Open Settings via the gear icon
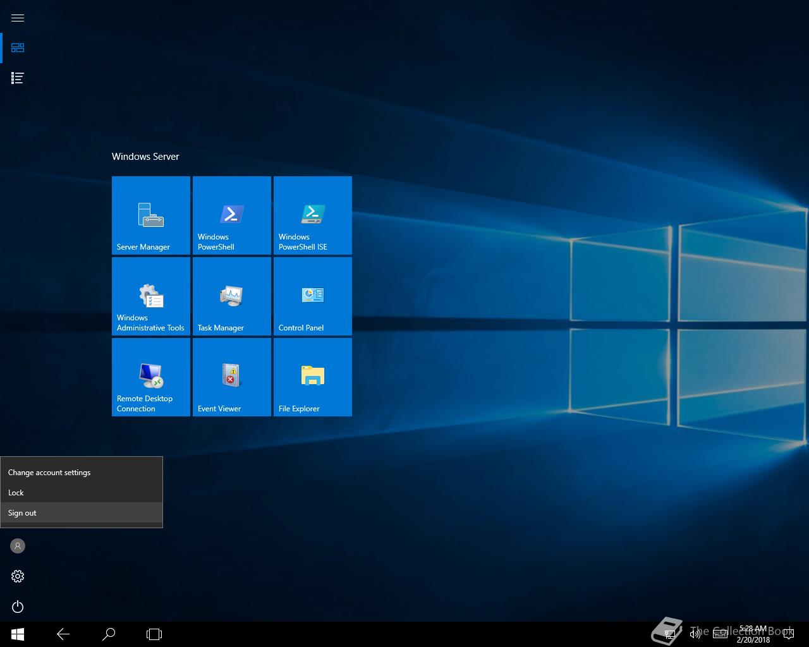 pyautogui.click(x=18, y=576)
